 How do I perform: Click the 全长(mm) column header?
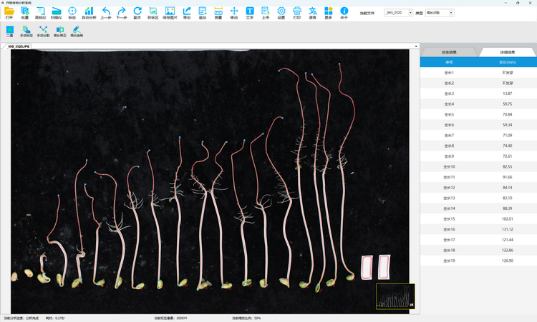pos(507,62)
